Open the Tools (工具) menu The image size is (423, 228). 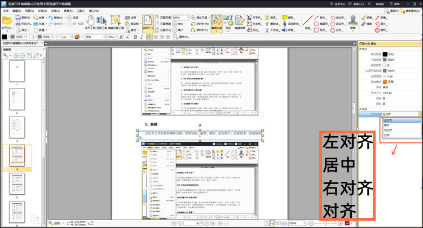pos(81,11)
